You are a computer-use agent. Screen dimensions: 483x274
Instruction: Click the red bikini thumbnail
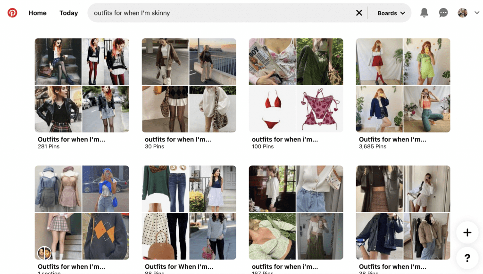tap(272, 109)
